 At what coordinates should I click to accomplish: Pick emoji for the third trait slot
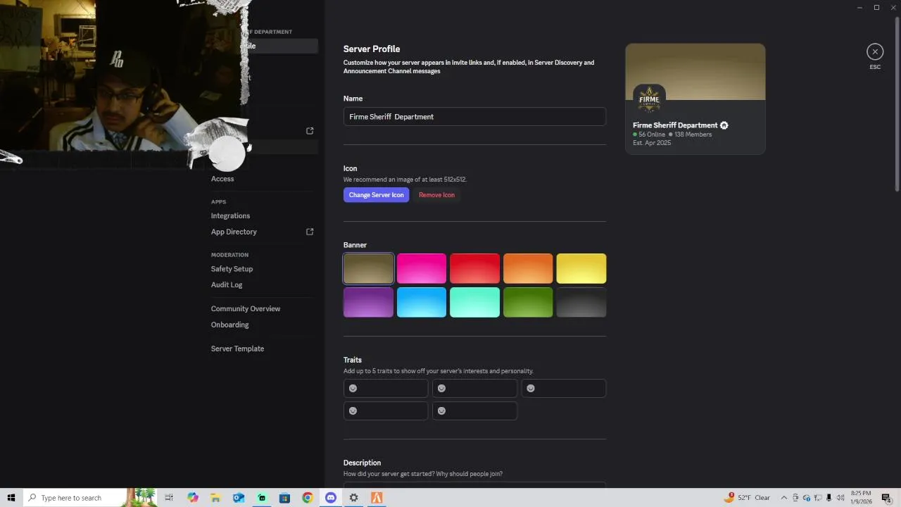click(x=531, y=389)
